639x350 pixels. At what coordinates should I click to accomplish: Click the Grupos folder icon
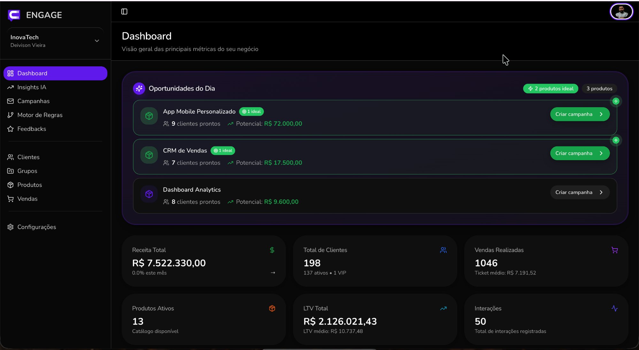click(10, 171)
